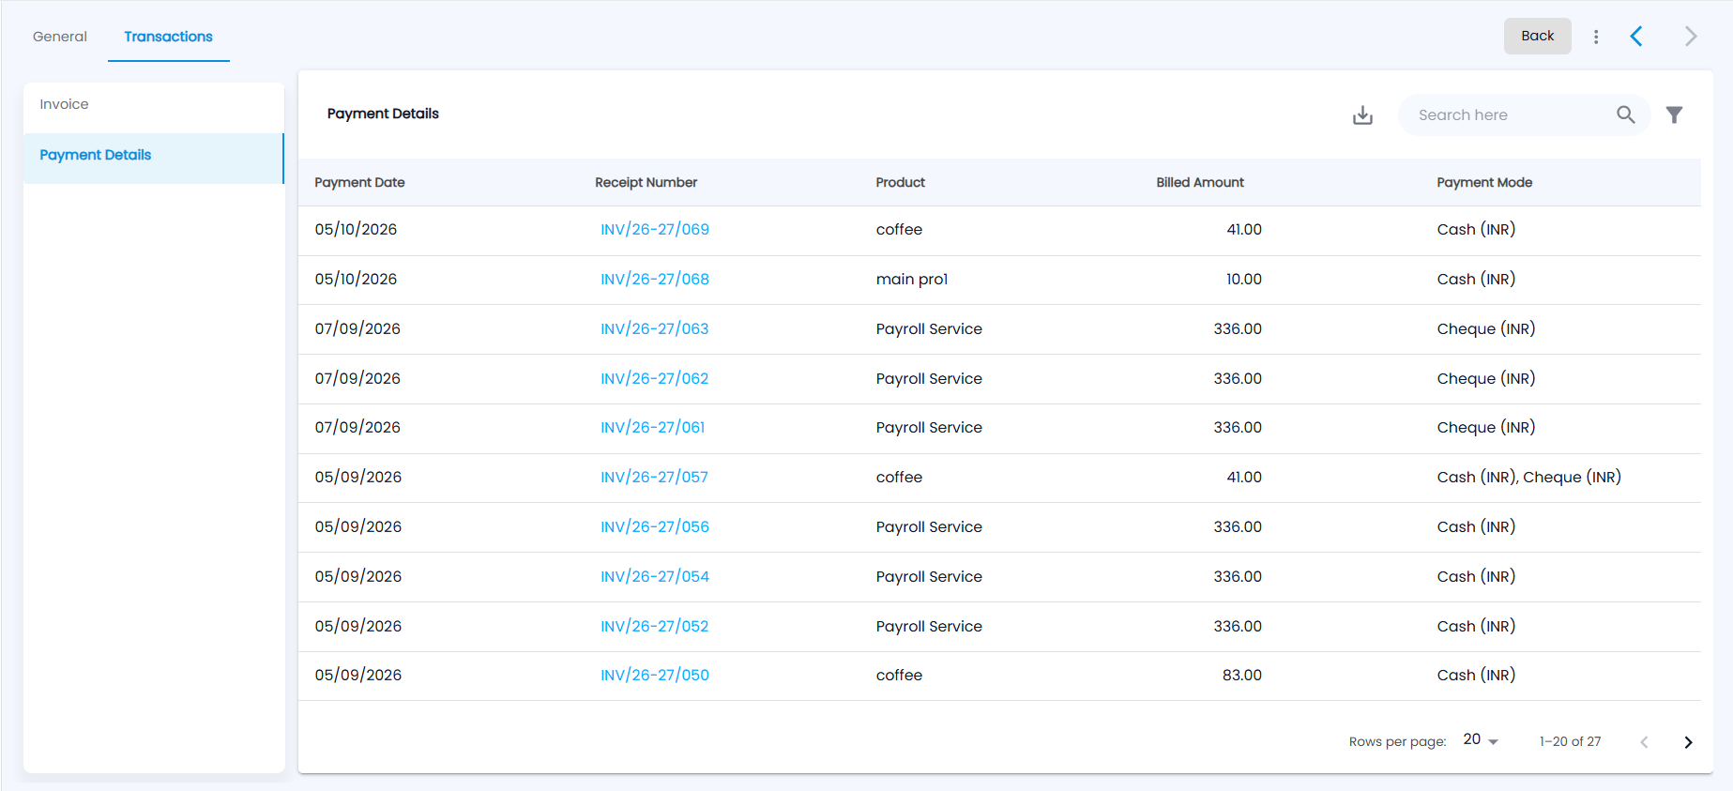The height and width of the screenshot is (791, 1733).
Task: Go to next record with grey chevron
Action: pos(1691,37)
